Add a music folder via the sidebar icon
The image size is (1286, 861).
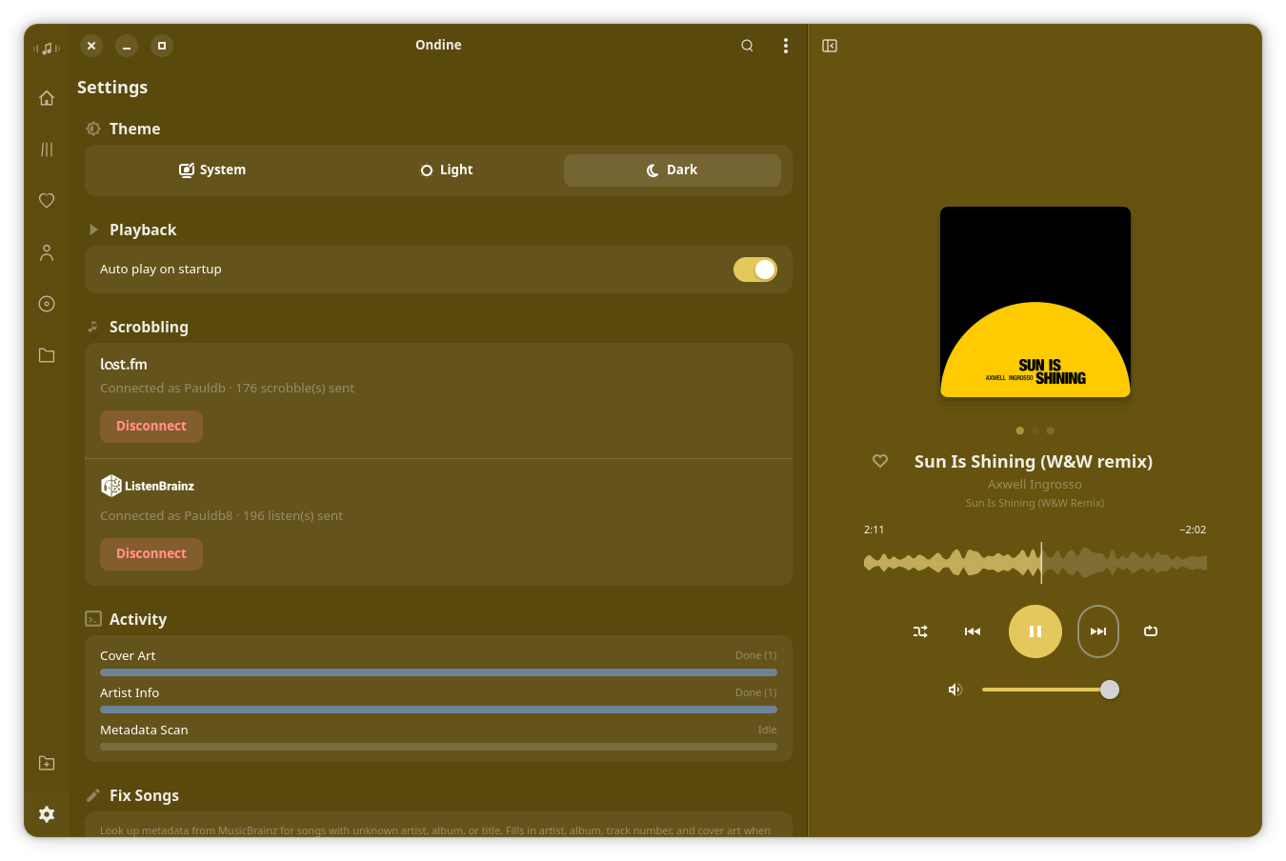tap(47, 762)
